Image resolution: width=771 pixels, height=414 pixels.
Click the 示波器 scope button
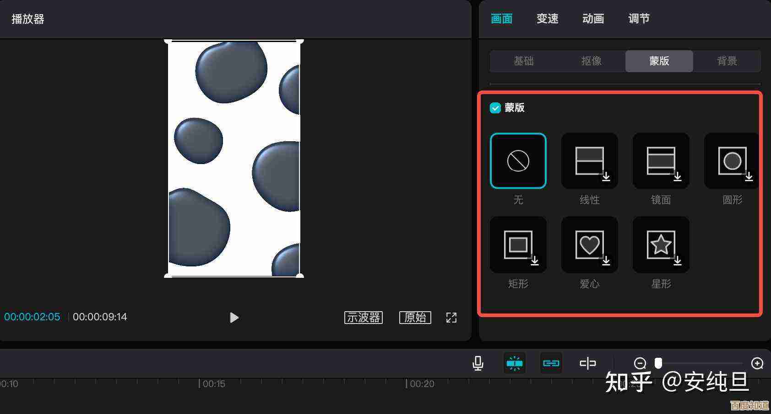coord(363,318)
